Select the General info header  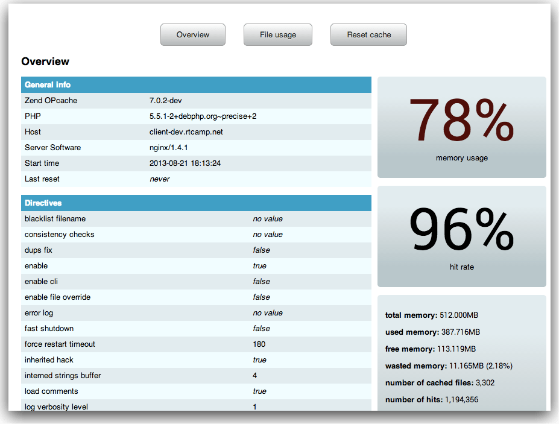coord(196,85)
